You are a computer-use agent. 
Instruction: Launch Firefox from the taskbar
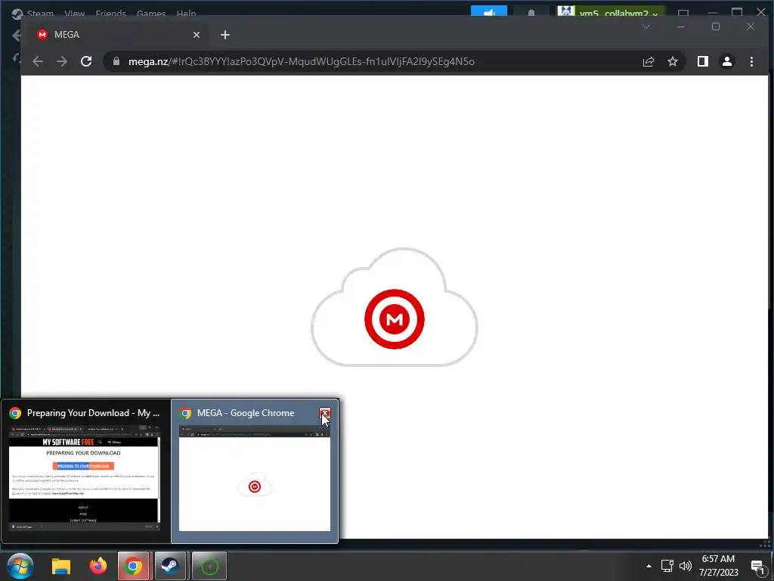pos(98,566)
